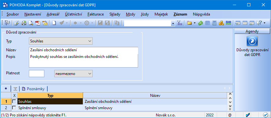Move to previous record with up chevron
Viewport: 271px width, 118px height.
tap(230, 98)
